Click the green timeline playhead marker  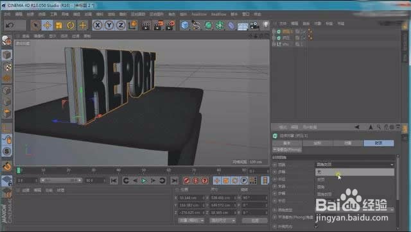[19, 170]
